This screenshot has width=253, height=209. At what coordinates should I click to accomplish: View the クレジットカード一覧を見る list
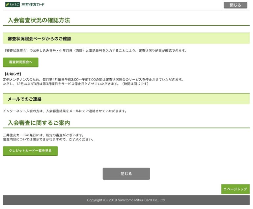tap(30, 151)
